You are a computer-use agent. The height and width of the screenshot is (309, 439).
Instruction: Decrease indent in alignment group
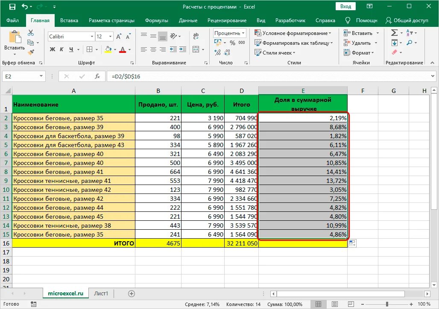coord(173,49)
